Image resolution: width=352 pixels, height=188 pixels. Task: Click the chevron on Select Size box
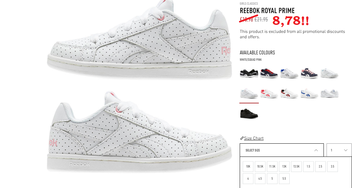(316, 150)
